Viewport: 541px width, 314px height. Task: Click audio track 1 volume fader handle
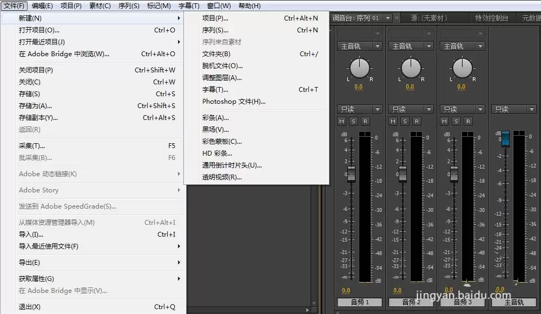[351, 174]
